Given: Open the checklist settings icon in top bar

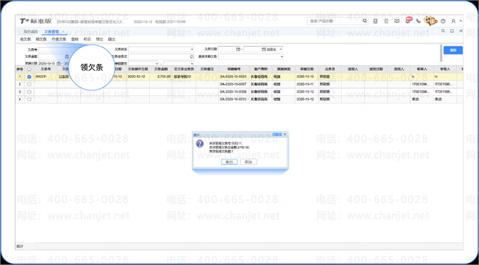Looking at the screenshot, I should pos(386,21).
